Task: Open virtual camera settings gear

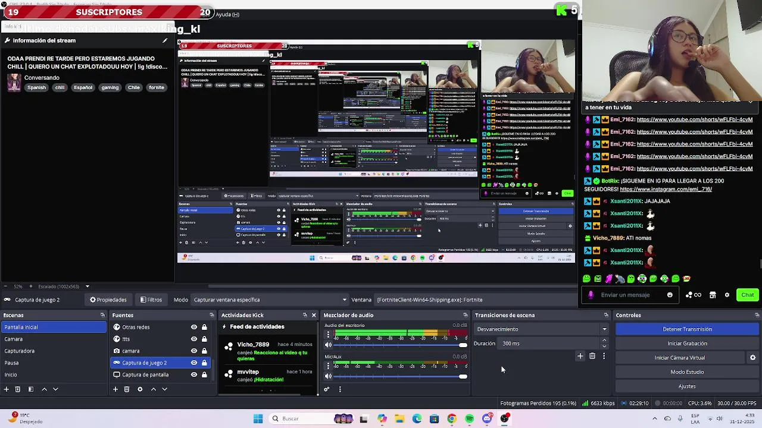Action: [752, 358]
